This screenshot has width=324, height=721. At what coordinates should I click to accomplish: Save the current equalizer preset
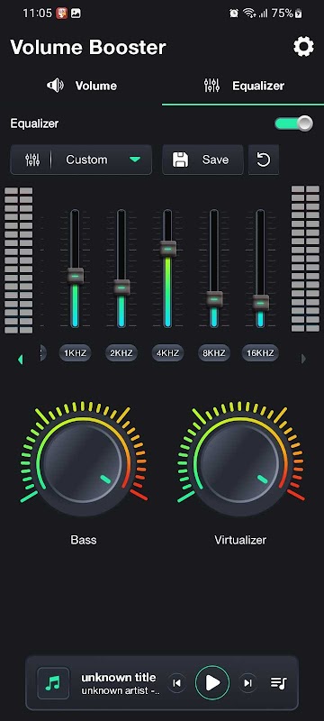(202, 160)
